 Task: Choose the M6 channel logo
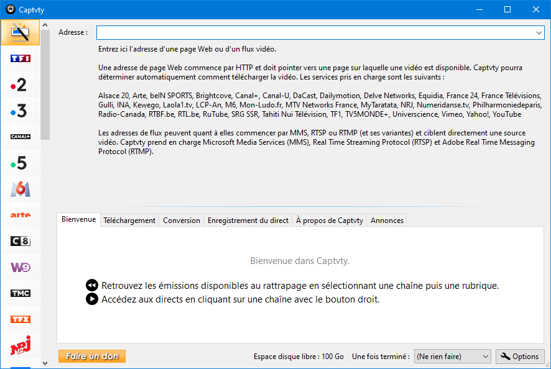click(20, 189)
